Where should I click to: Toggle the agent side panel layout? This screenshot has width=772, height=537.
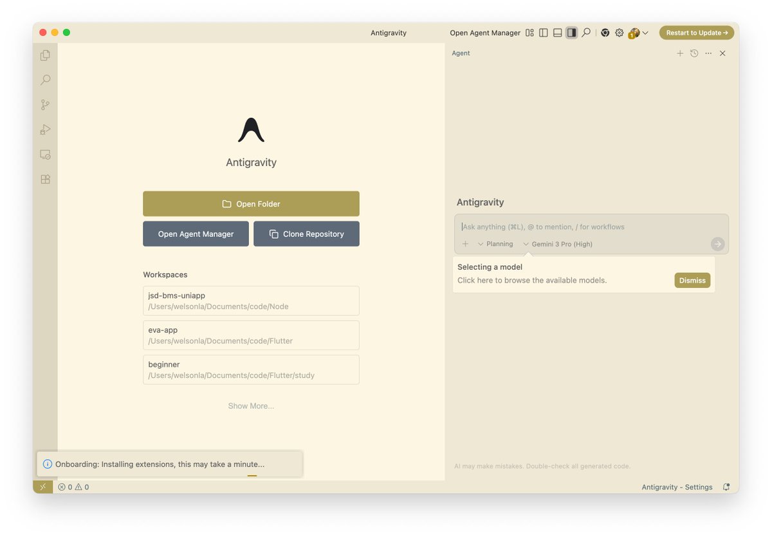[x=571, y=33]
